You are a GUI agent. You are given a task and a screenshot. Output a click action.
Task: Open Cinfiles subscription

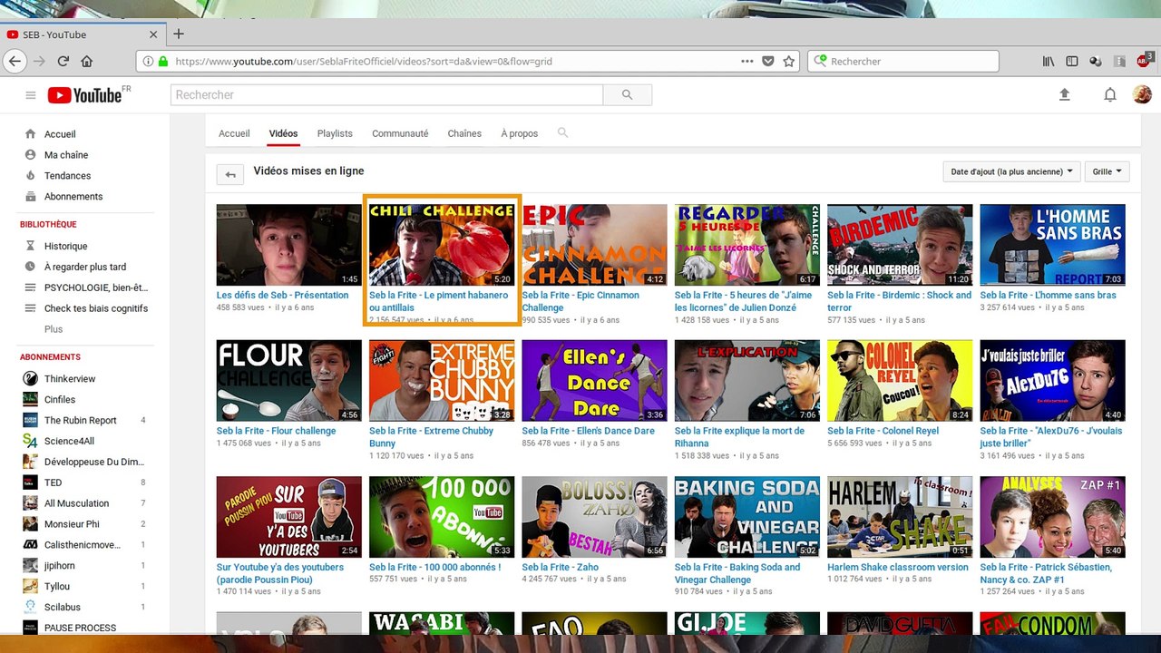tap(60, 400)
